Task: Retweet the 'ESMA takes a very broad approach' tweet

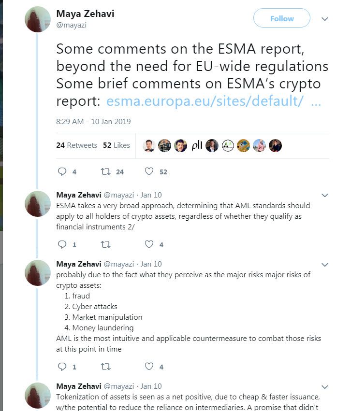Action: point(105,245)
